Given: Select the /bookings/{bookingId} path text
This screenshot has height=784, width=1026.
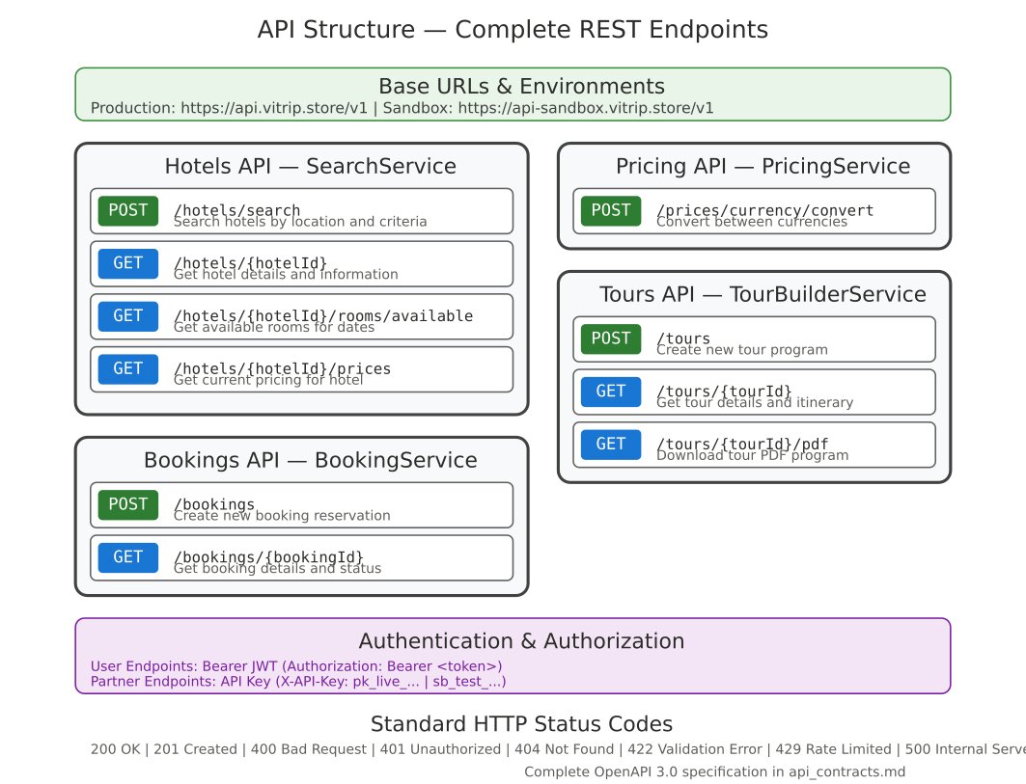Looking at the screenshot, I should (x=268, y=556).
